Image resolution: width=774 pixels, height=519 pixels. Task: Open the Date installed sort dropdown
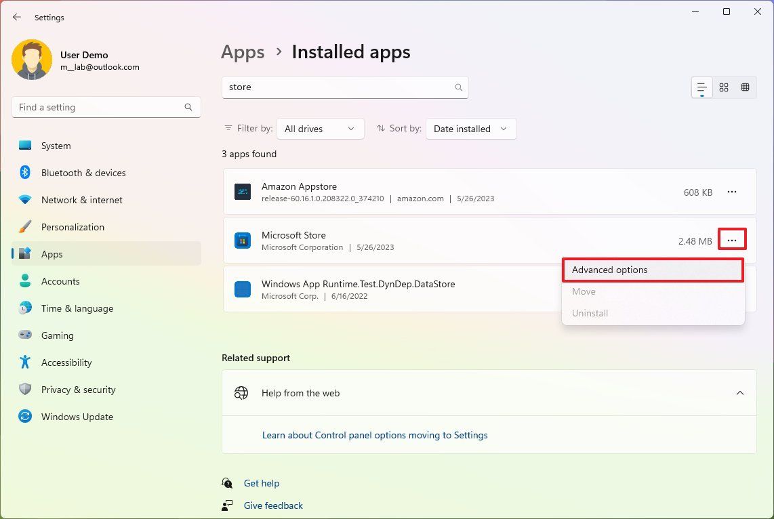(x=470, y=129)
